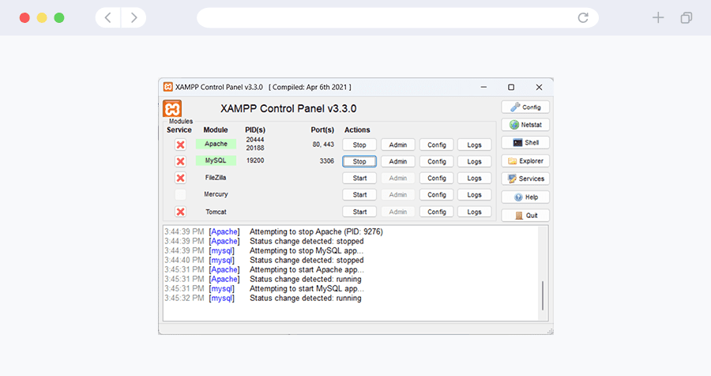Toggle the Tomcat service checkbox

point(180,212)
